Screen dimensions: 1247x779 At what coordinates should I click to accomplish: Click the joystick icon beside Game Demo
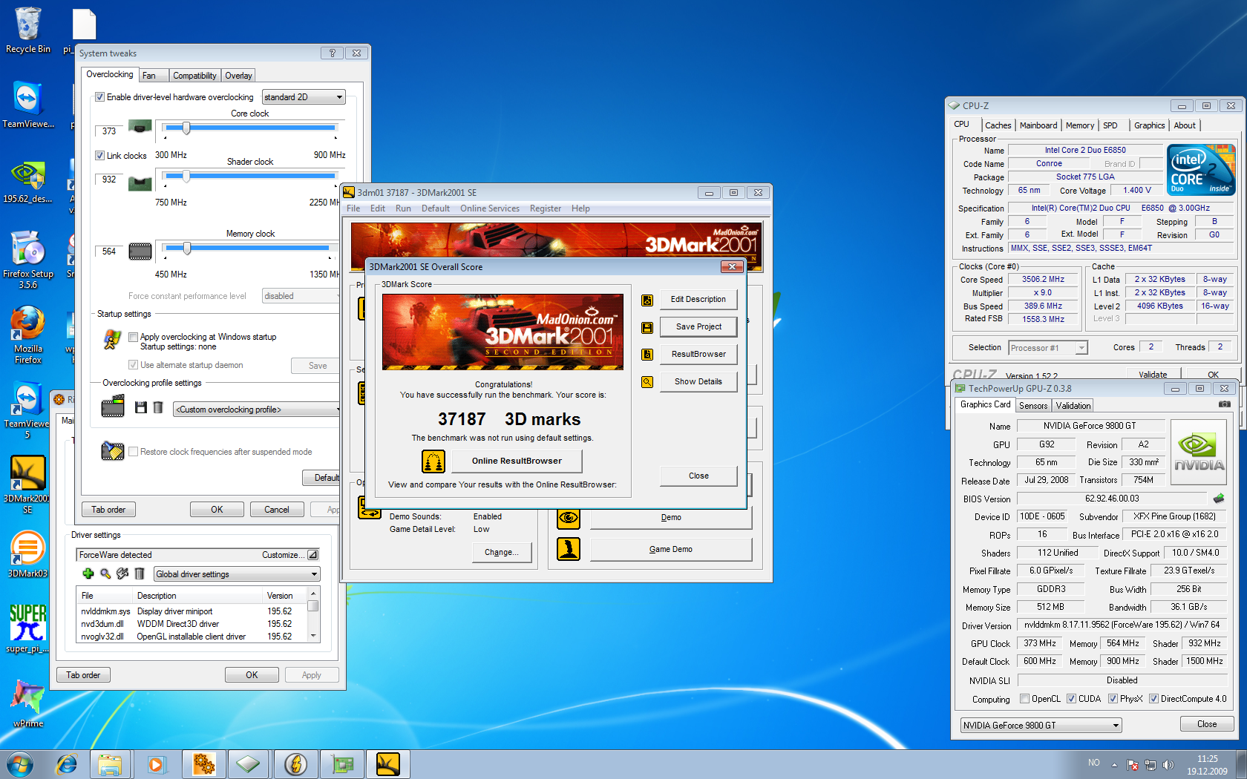(x=569, y=549)
